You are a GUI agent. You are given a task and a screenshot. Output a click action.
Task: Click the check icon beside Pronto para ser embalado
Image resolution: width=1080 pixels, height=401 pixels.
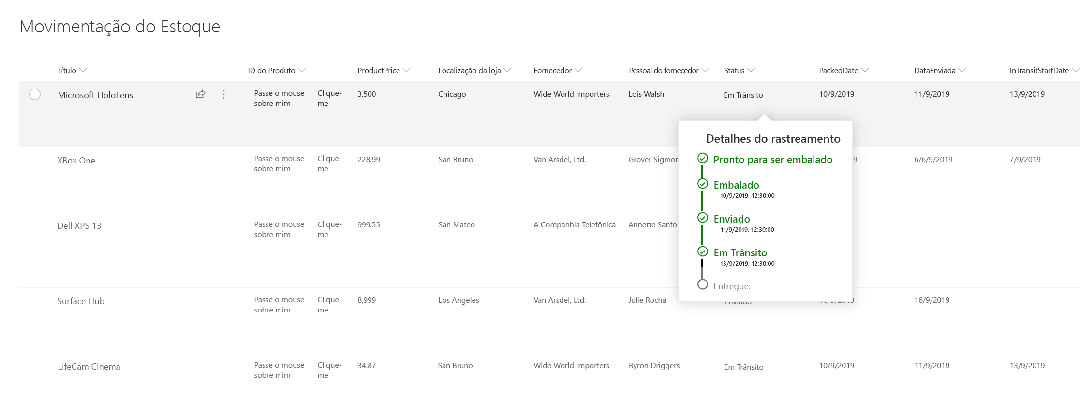(703, 158)
